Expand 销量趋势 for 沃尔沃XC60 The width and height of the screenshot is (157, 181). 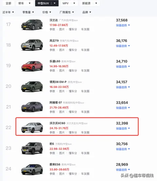click(123, 129)
